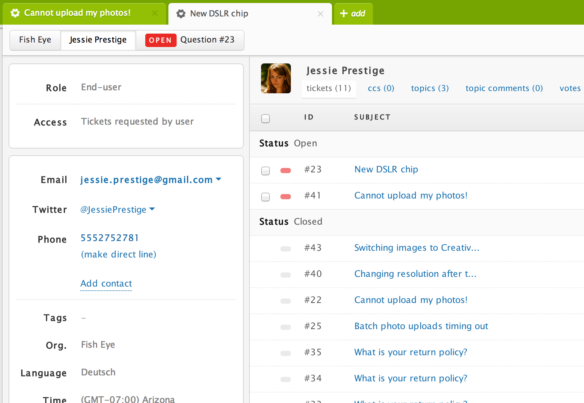Viewport: 584px width, 403px height.
Task: Open ticket #35 'What is your return policy?'
Action: 411,352
